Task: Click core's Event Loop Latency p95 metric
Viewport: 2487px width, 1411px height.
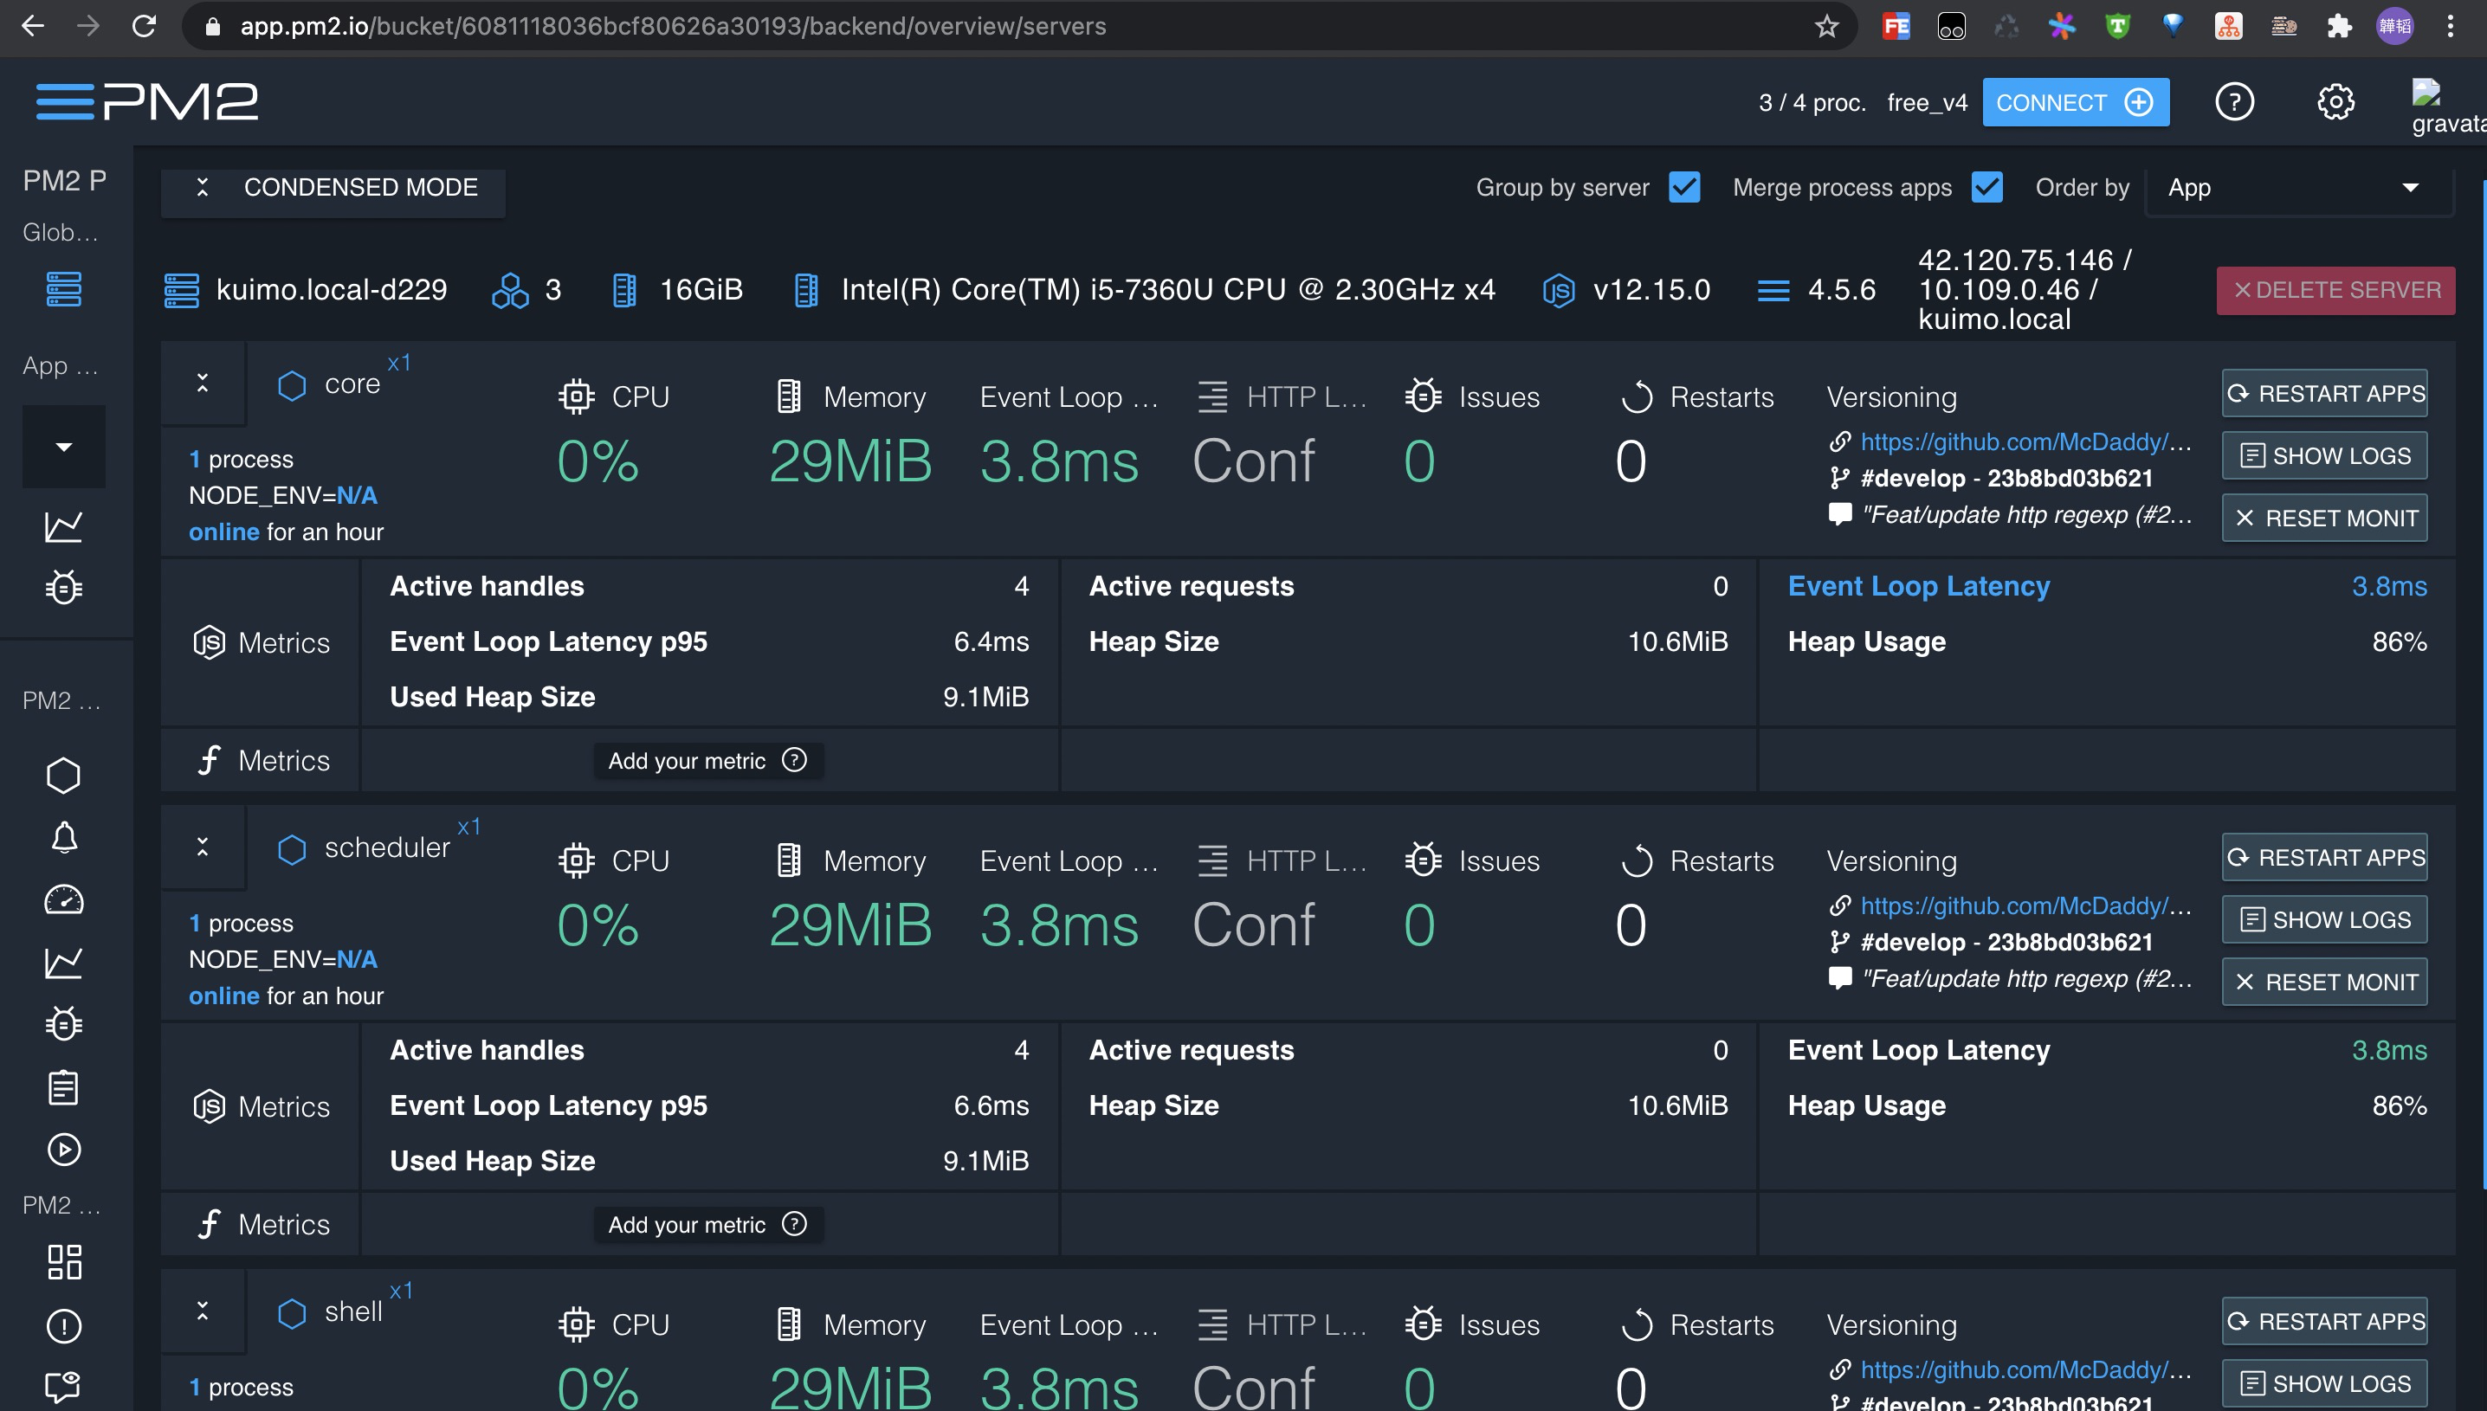Action: [708, 641]
